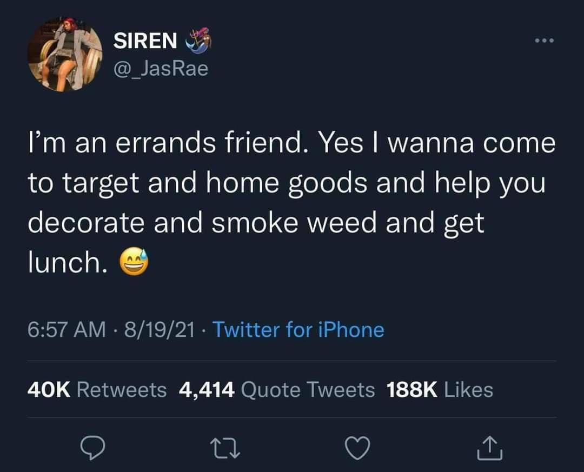
Task: Click the @_JasRae handle
Action: click(x=161, y=69)
